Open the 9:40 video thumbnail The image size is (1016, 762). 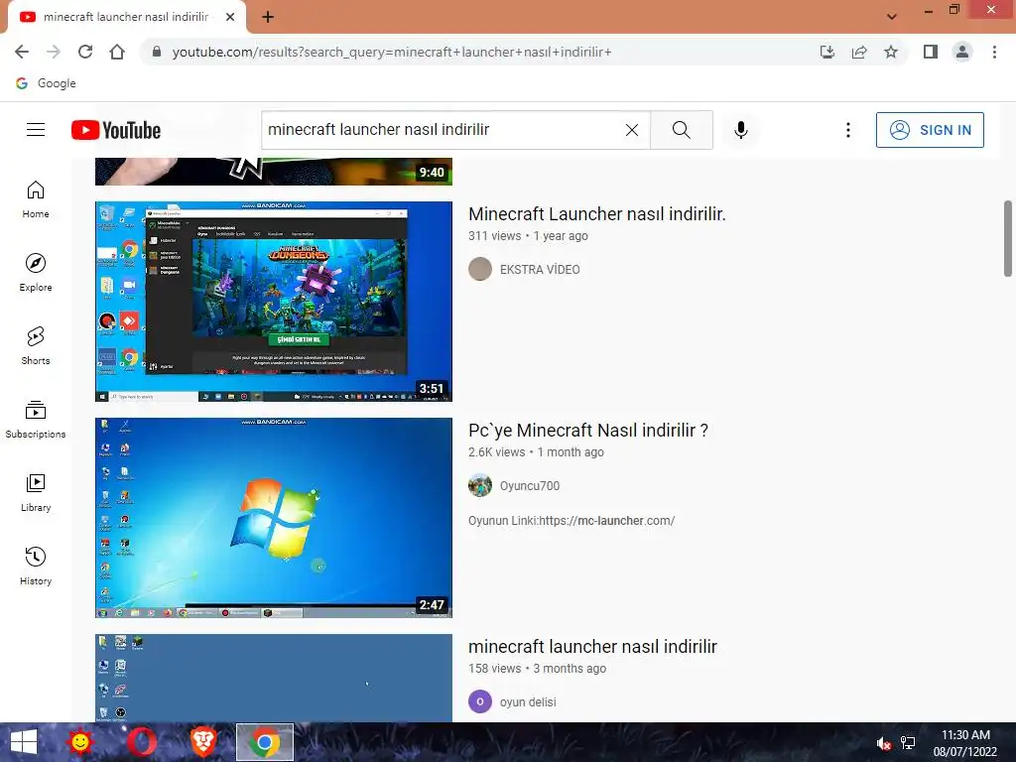pos(274,171)
